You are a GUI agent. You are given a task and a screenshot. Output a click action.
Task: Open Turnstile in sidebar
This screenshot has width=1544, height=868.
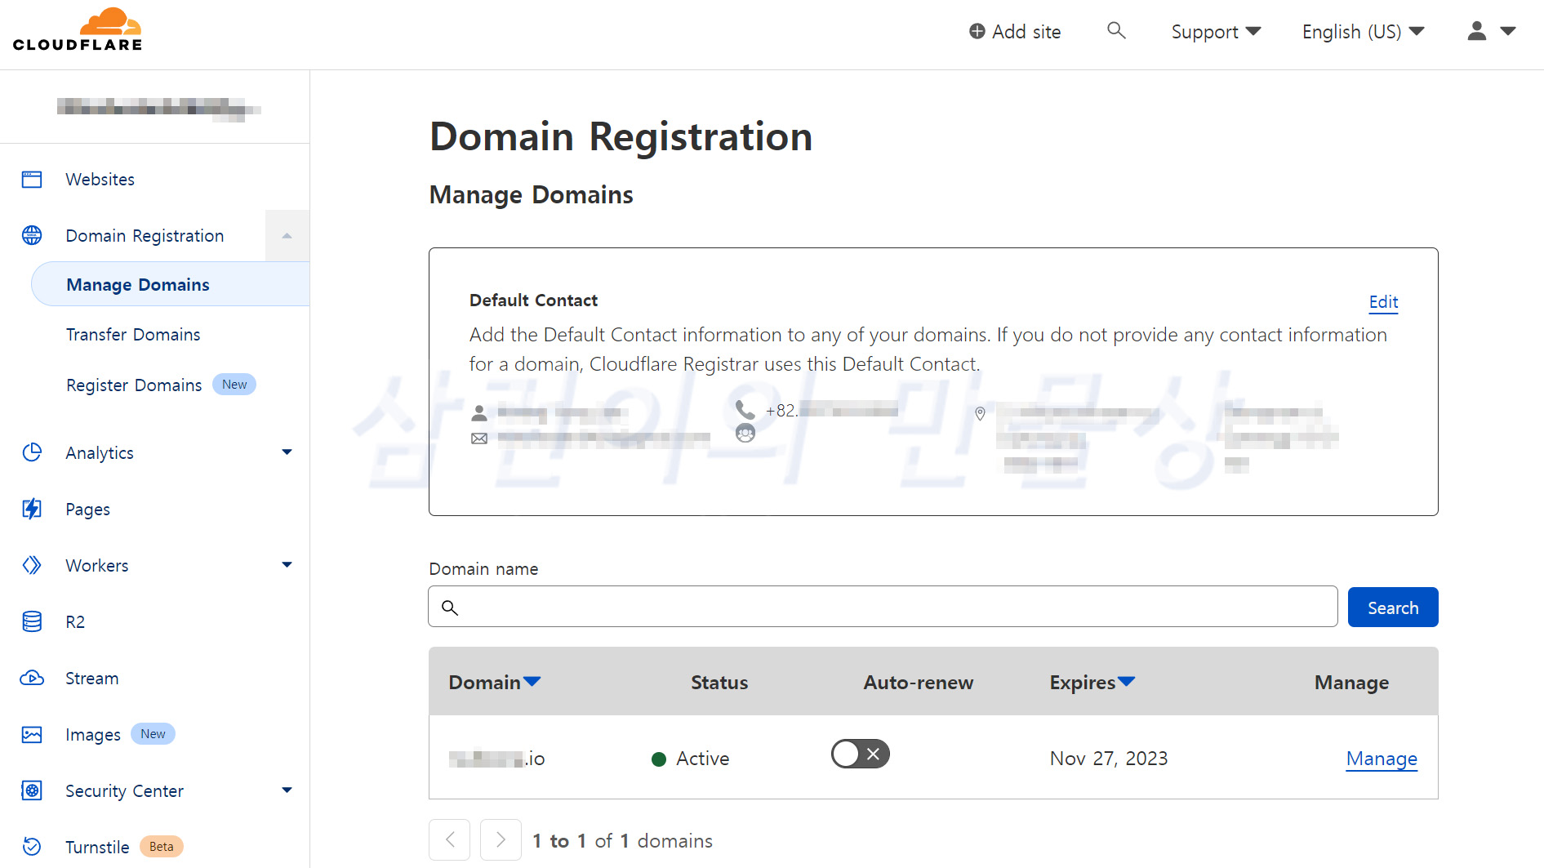tap(97, 848)
